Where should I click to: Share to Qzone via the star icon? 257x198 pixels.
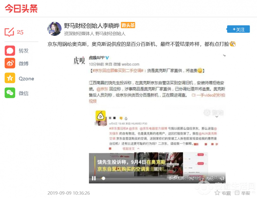pos(10,78)
